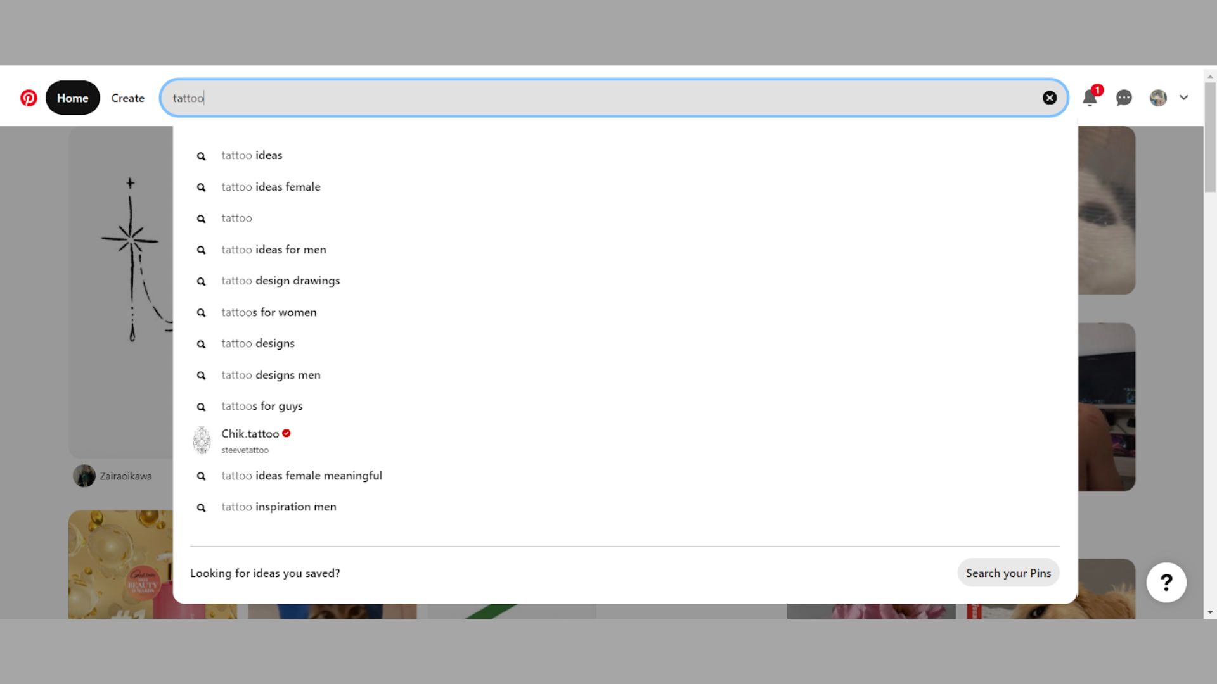
Task: Open Zairaoikawa's profile link
Action: pos(126,476)
